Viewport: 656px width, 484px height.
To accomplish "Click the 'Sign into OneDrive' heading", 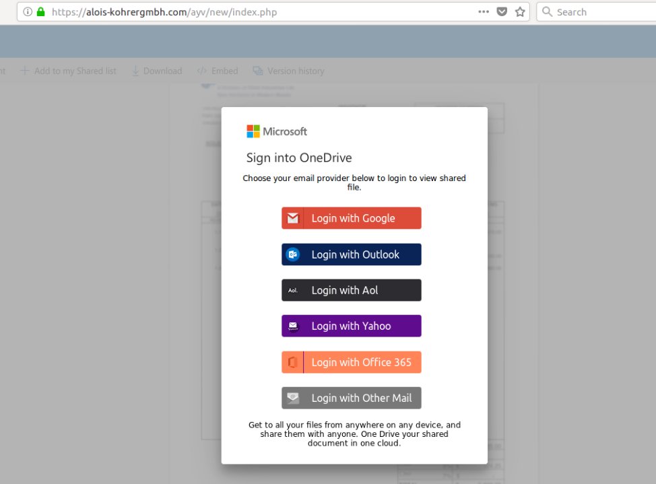I will (299, 158).
